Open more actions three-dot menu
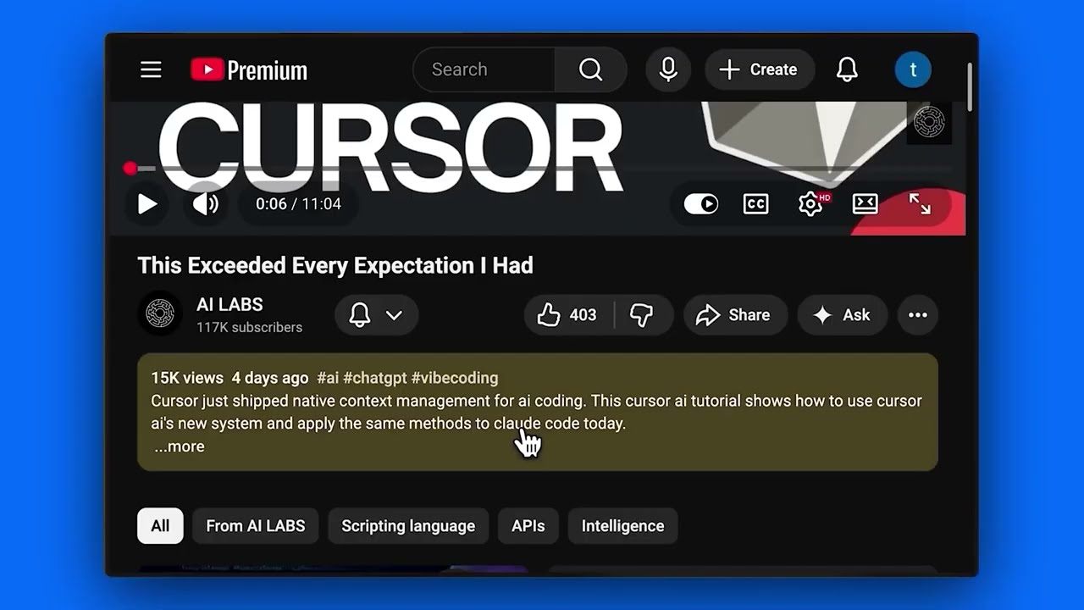1084x610 pixels. pyautogui.click(x=918, y=315)
